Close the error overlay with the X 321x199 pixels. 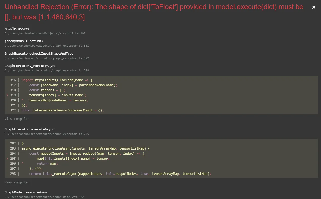[x=314, y=7]
